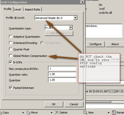Expand the Move dropdown arrow
Viewport: 124px width, 115px height.
[51, 113]
